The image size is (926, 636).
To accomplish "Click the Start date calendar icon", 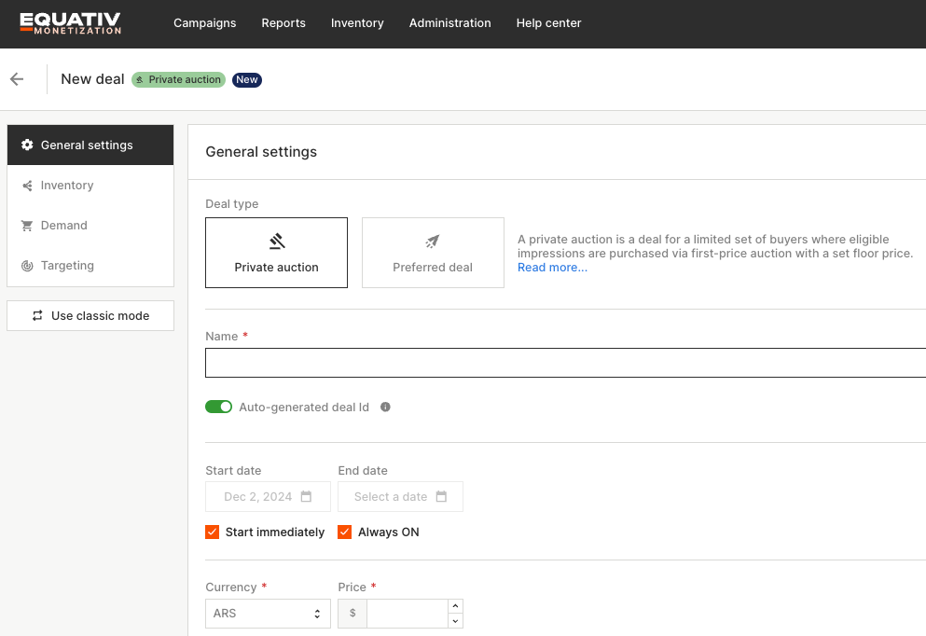I will point(306,497).
